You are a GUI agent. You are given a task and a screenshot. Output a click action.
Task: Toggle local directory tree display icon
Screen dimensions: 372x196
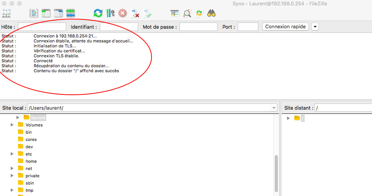coord(46,13)
